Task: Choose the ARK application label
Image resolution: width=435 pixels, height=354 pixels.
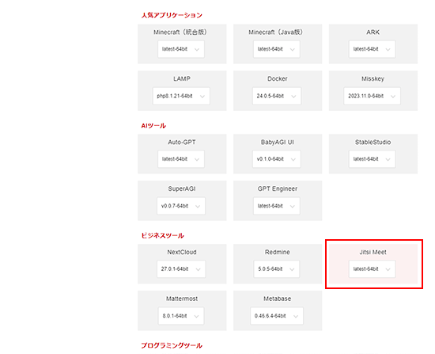Action: 373,32
